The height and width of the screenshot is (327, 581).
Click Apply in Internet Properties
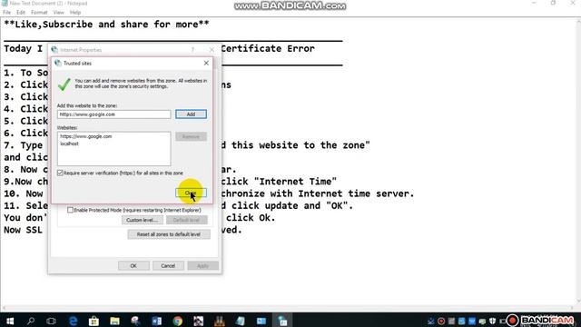pyautogui.click(x=202, y=266)
